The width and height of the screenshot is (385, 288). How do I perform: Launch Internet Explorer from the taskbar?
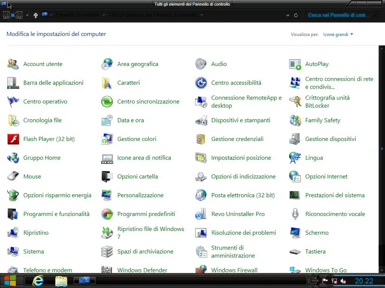coord(38,280)
